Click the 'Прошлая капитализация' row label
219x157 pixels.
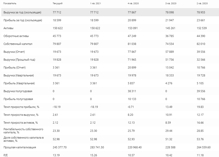[19, 147]
